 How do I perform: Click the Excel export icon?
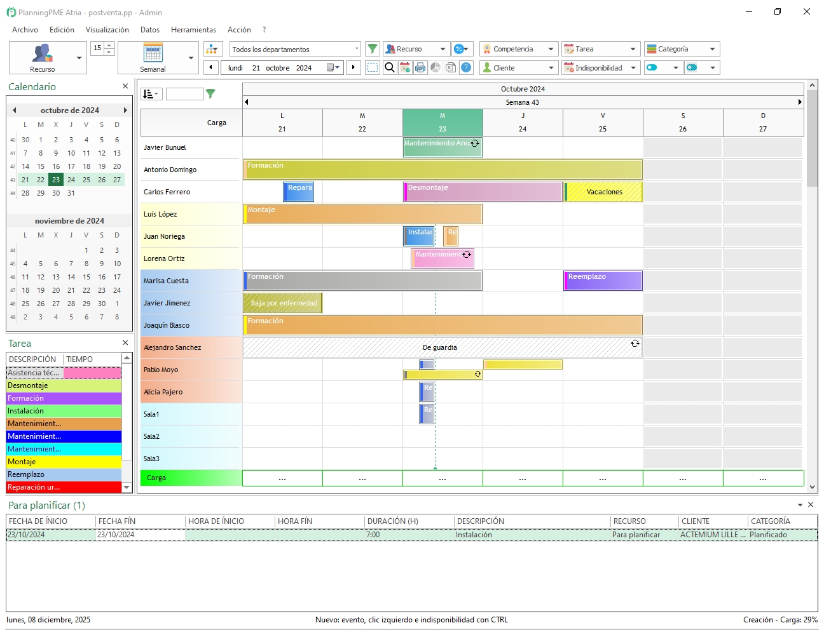(x=451, y=67)
